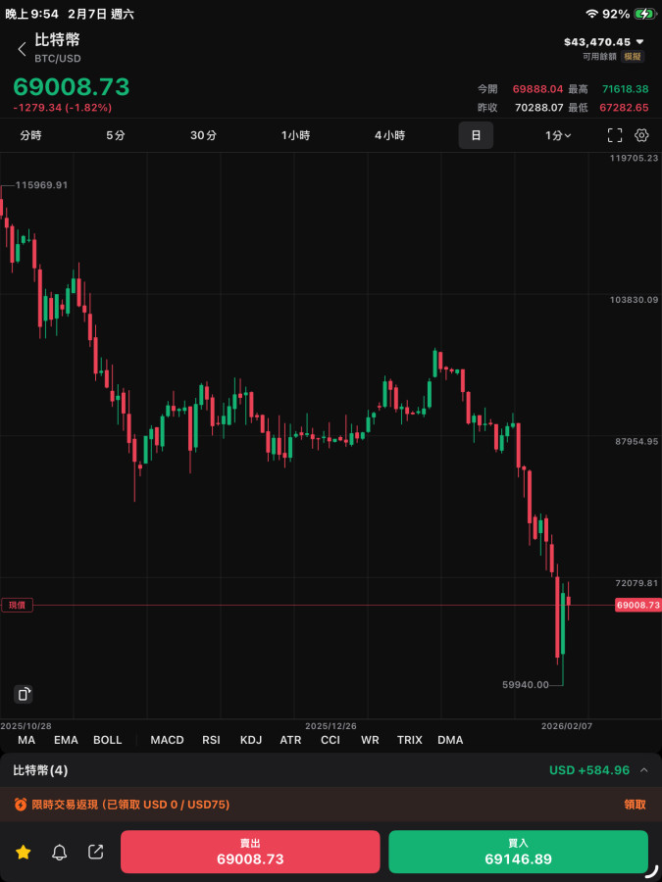Expand account balance $43,470.45 dropdown
The width and height of the screenshot is (662, 882).
click(x=604, y=41)
